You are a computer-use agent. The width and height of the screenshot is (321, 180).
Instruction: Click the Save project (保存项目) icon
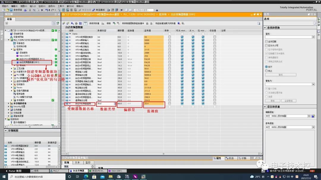(11, 10)
